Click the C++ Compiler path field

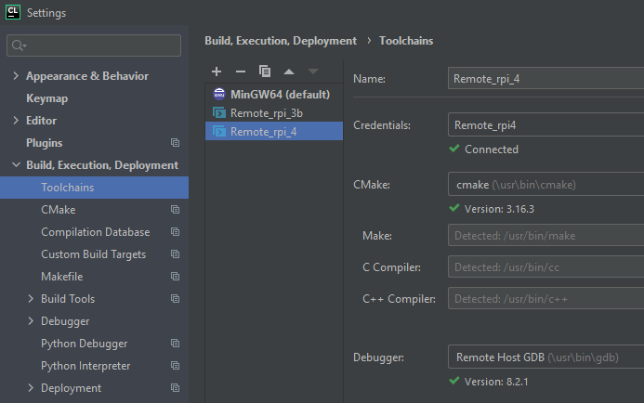(x=545, y=299)
